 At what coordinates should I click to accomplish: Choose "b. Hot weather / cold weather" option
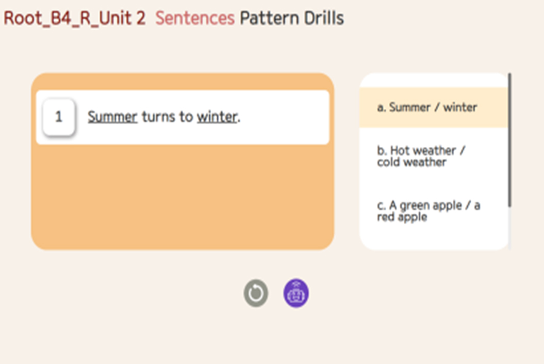(x=421, y=156)
